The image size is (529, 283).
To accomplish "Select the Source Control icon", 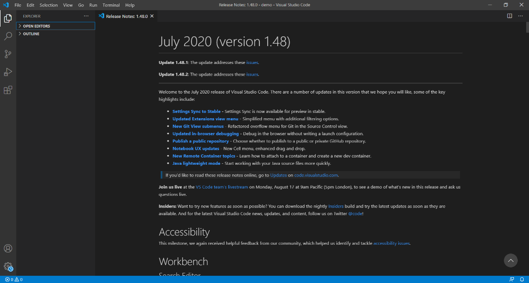I will click(8, 54).
